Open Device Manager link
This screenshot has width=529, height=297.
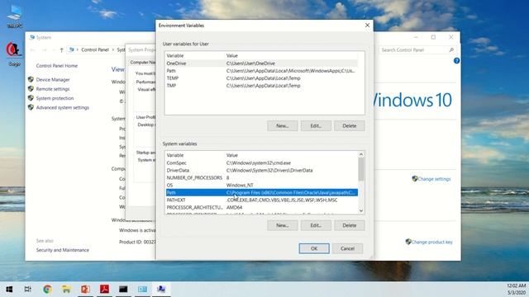click(x=53, y=80)
